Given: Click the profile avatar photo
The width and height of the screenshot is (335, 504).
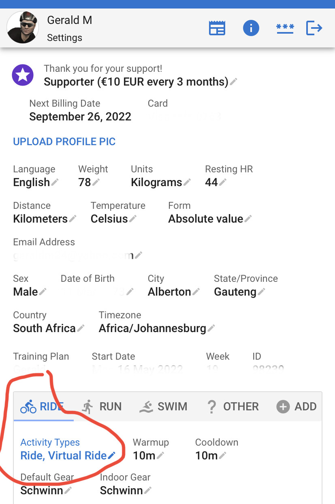Looking at the screenshot, I should [x=23, y=27].
